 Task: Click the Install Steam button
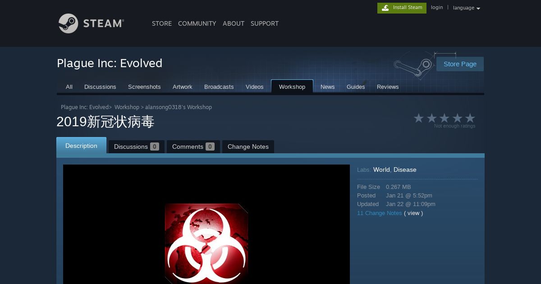pos(402,8)
